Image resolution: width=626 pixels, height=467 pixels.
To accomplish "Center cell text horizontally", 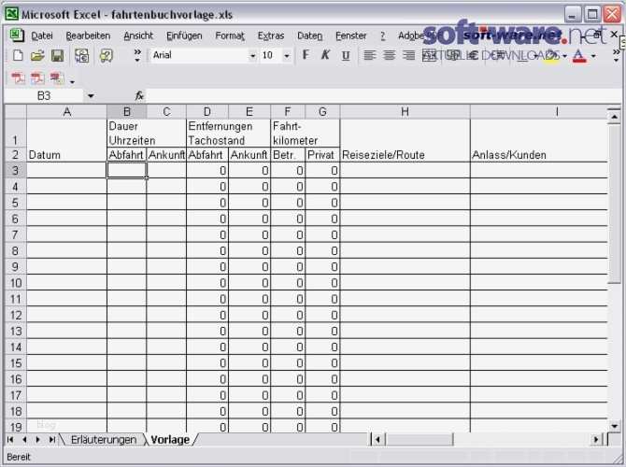I will 390,55.
